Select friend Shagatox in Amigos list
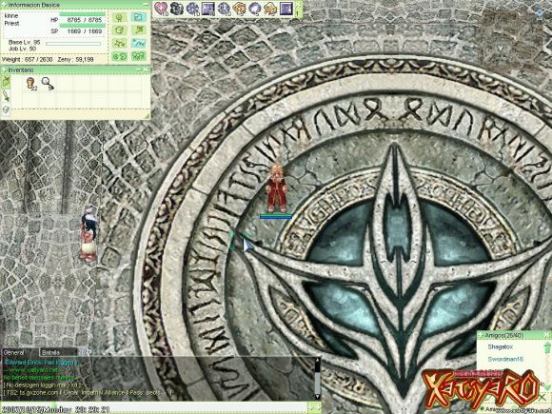The image size is (552, 414). coord(500,346)
